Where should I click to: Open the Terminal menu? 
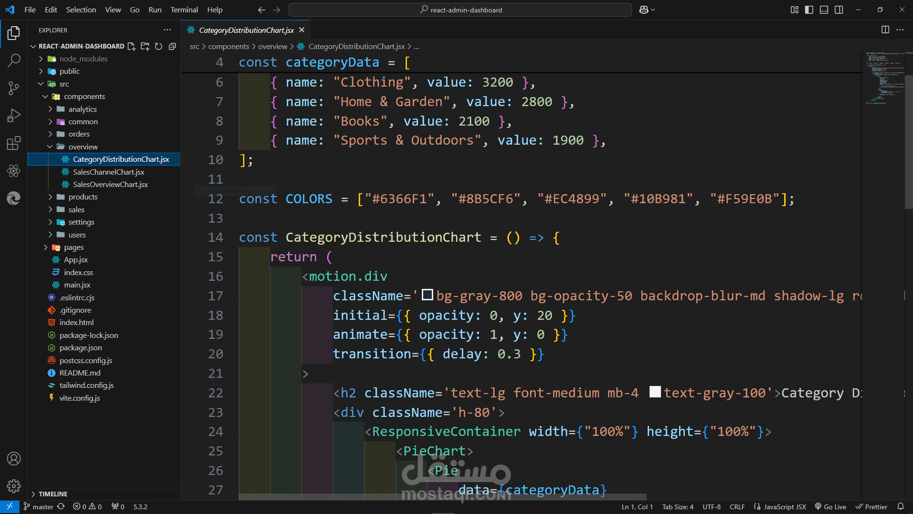pos(184,10)
